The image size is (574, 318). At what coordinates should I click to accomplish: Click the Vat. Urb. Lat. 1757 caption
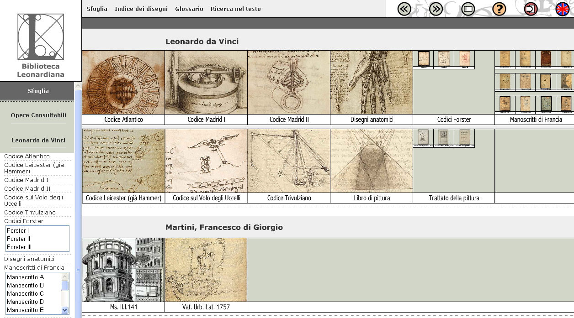[206, 307]
